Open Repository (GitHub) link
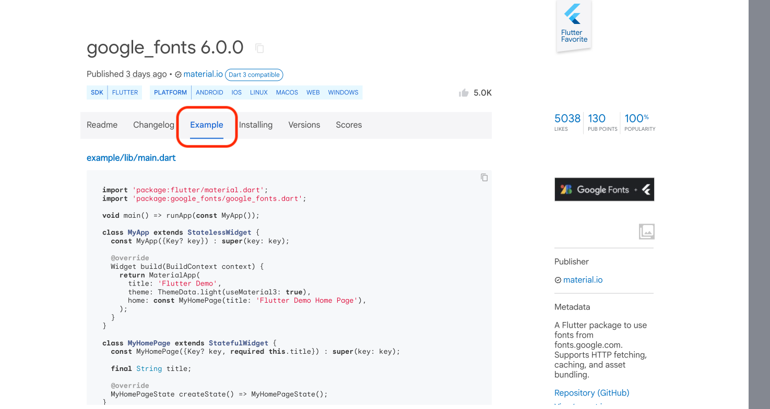Image resolution: width=770 pixels, height=409 pixels. click(592, 393)
